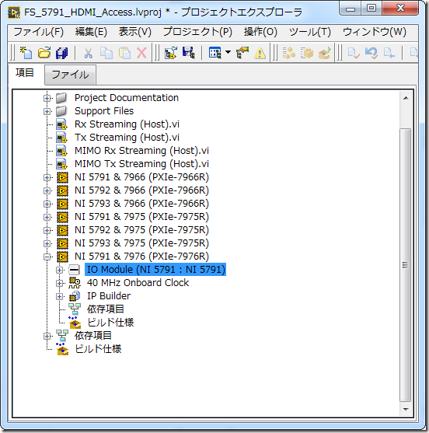Click the blue undo checkout arrow icon
The image size is (429, 433).
371,53
